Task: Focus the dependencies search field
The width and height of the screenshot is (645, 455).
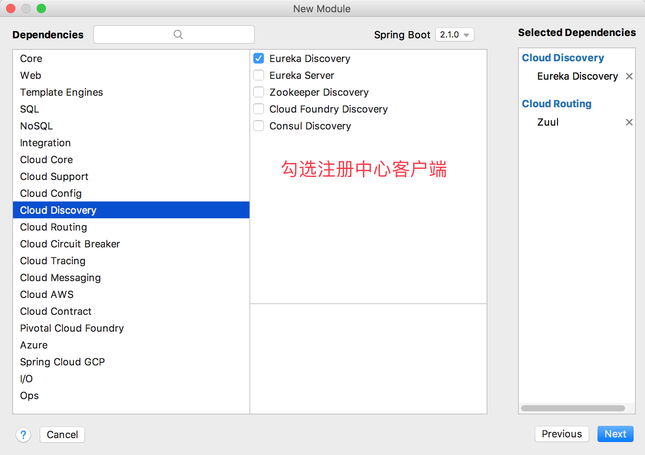Action: click(x=174, y=34)
